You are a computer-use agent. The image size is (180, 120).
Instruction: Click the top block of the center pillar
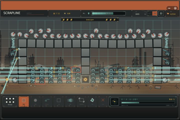point(85,52)
